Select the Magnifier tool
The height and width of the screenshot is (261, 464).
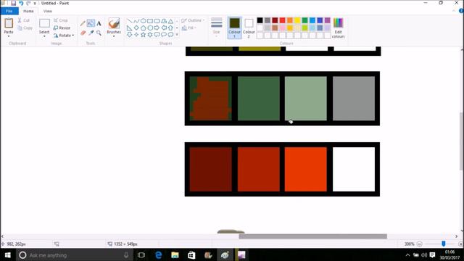click(x=99, y=33)
